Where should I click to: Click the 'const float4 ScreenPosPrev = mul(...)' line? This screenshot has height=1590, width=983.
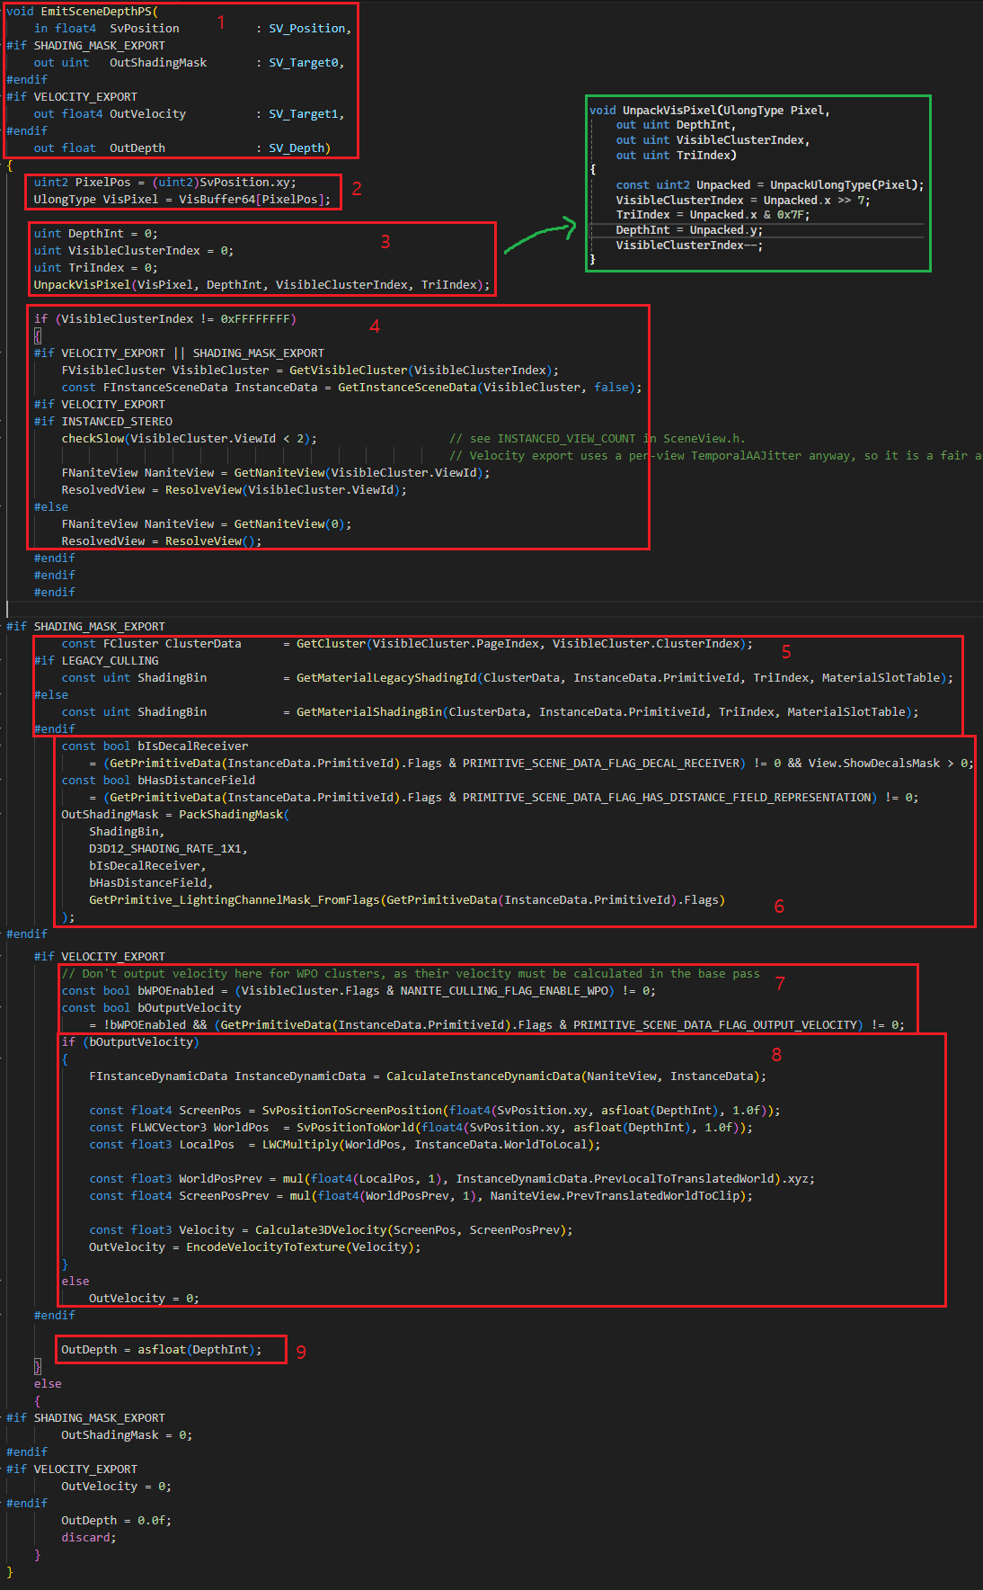point(421,1196)
